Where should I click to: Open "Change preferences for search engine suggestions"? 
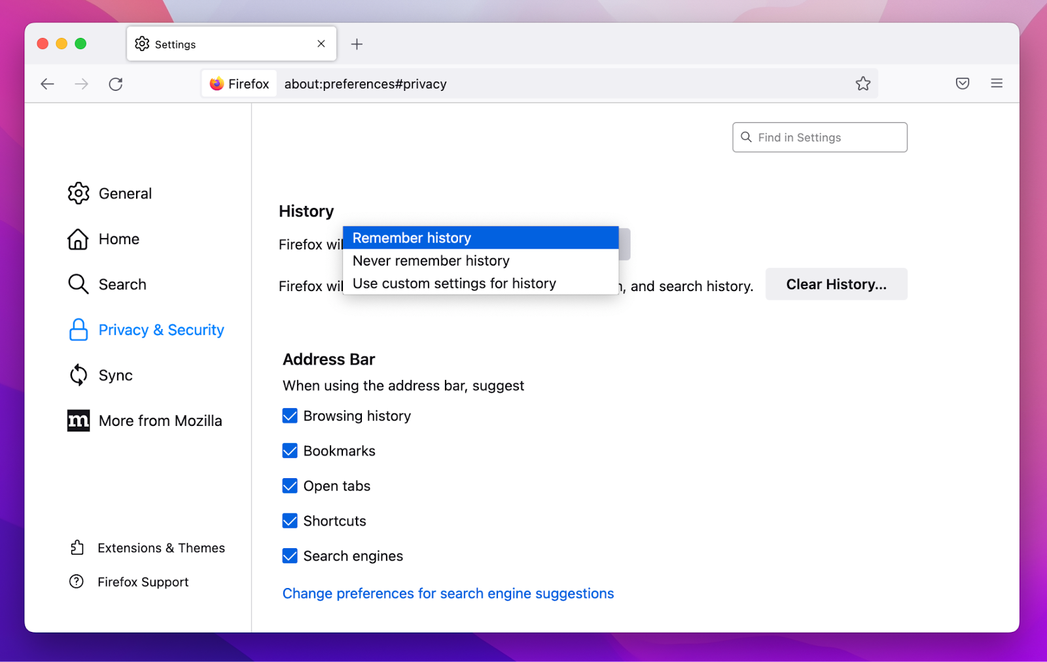(x=448, y=593)
